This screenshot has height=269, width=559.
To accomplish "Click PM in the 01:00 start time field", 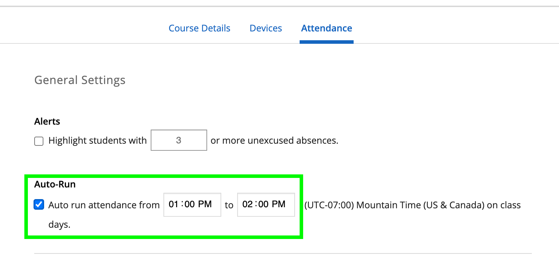I will coord(205,204).
